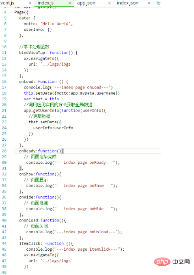The height and width of the screenshot is (275, 194).
Task: Click the '../logs/logs' url on line 13
Action: [56, 64]
